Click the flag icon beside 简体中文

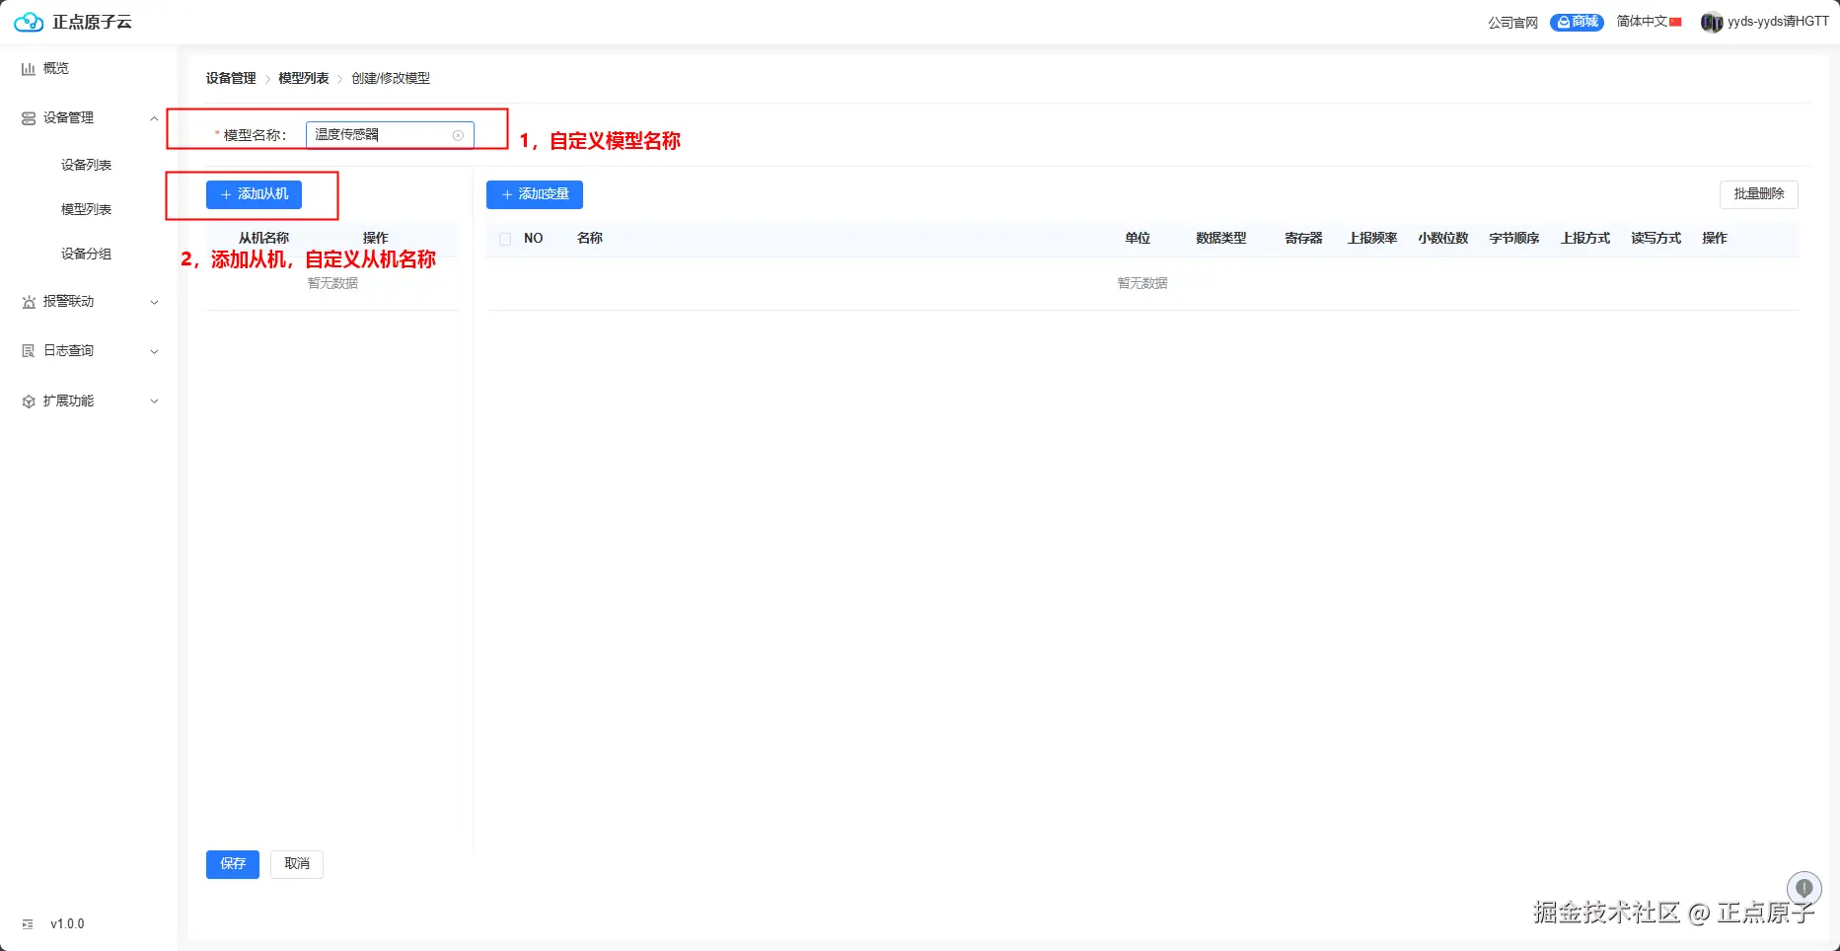coord(1675,22)
